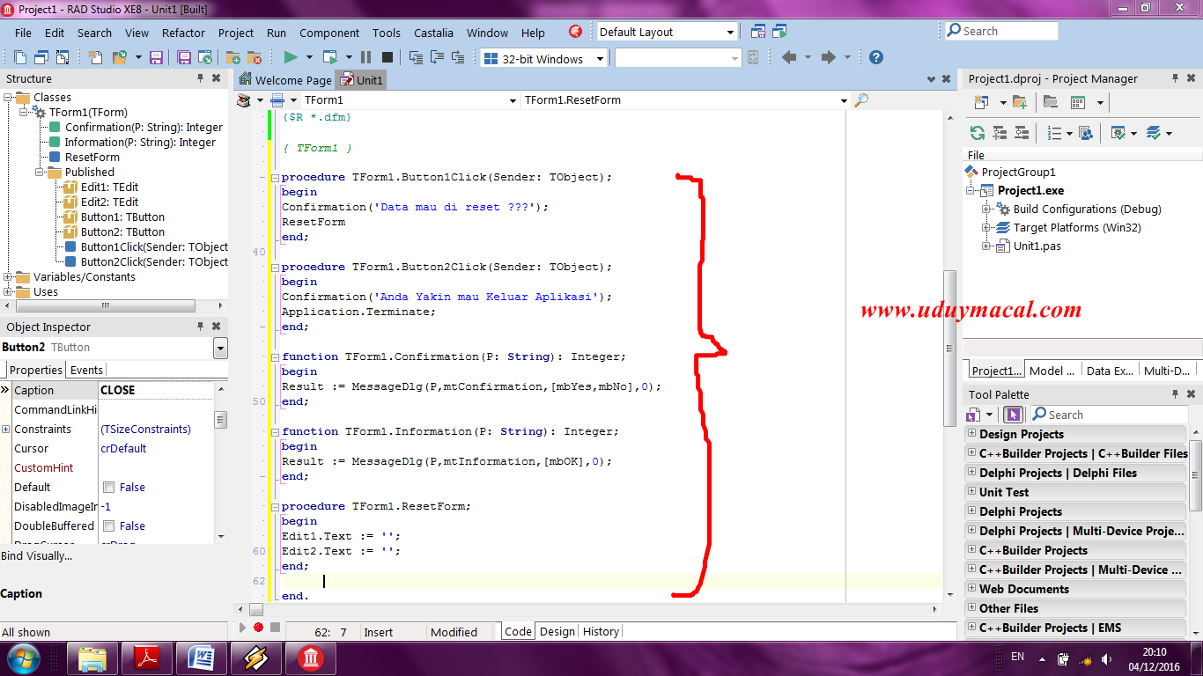Image resolution: width=1203 pixels, height=676 pixels.
Task: Expand the Delphi Projects palette category
Action: 972,511
